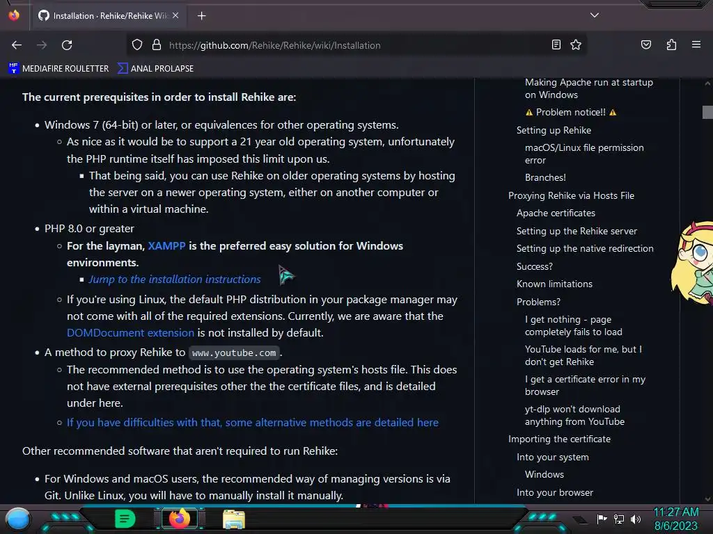The height and width of the screenshot is (534, 713).
Task: Jump to the installation instructions link
Action: tap(175, 280)
